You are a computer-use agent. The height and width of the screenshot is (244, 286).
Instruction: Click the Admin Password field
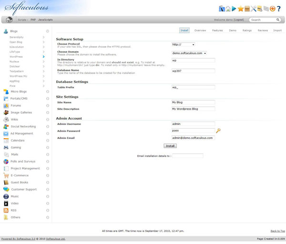[x=193, y=131]
